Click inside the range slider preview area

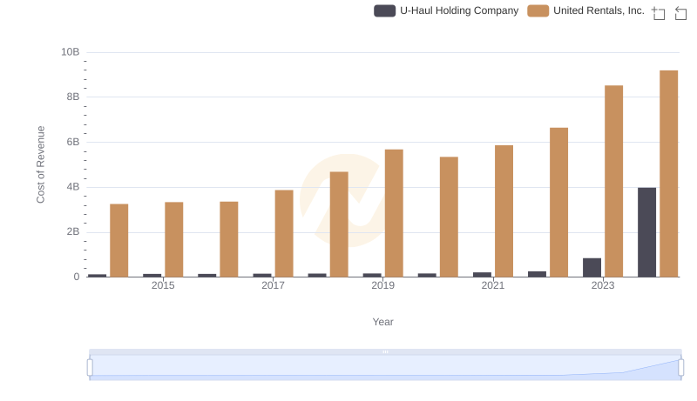click(x=385, y=367)
